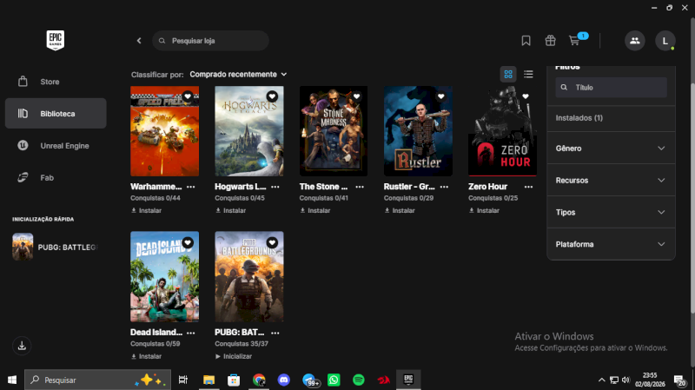Expand the Tipos filter
Image resolution: width=695 pixels, height=390 pixels.
tap(612, 212)
